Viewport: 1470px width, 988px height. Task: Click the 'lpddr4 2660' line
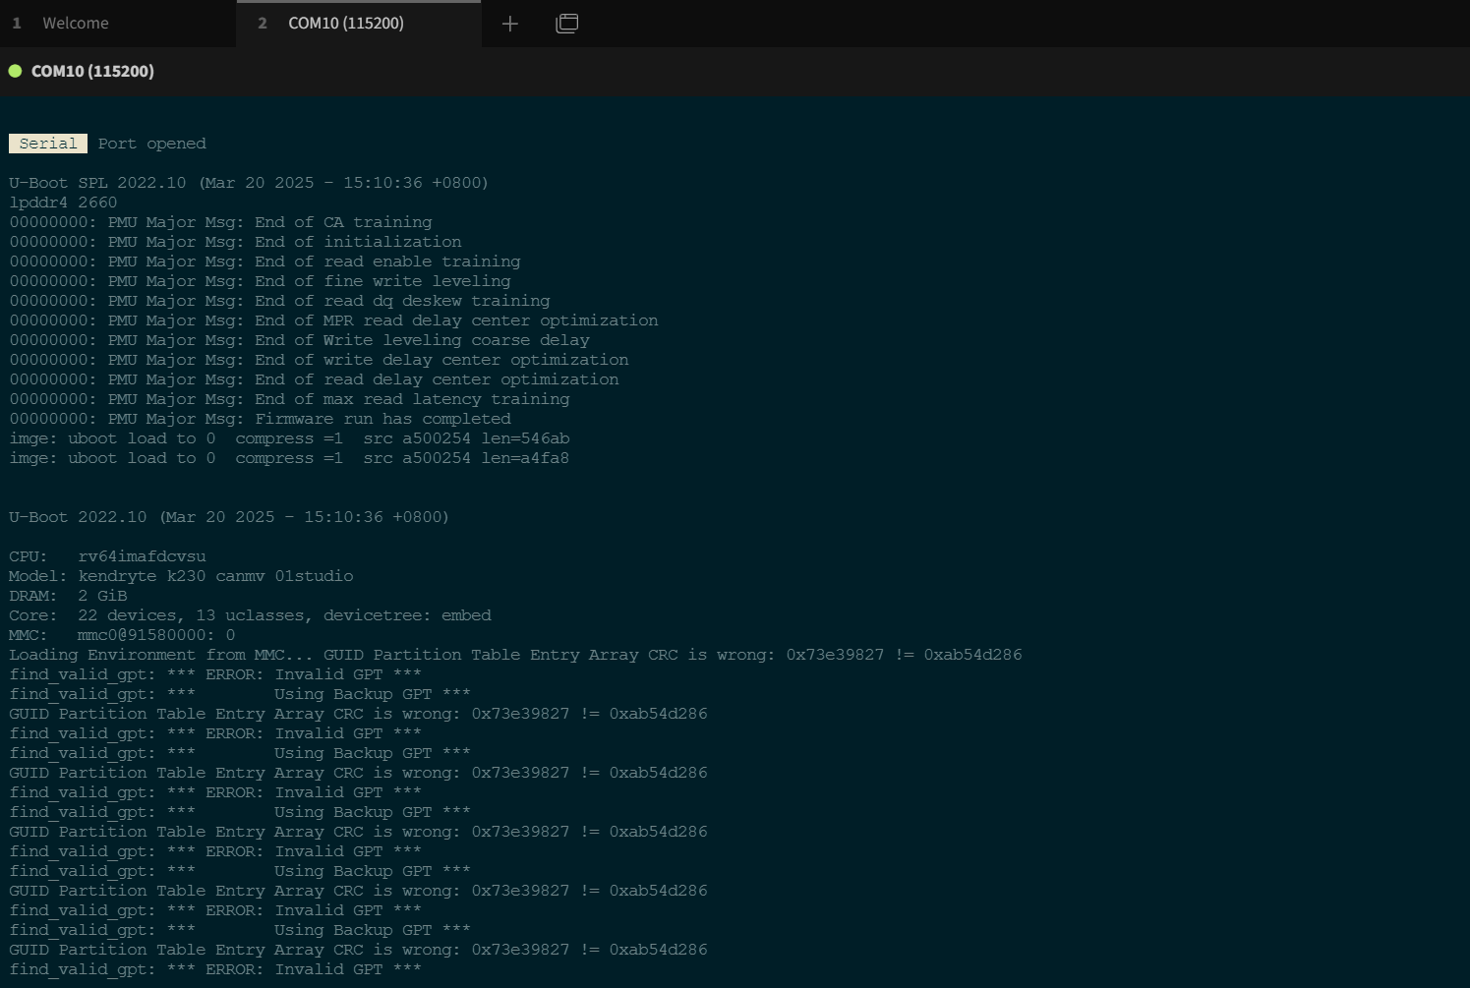(63, 203)
